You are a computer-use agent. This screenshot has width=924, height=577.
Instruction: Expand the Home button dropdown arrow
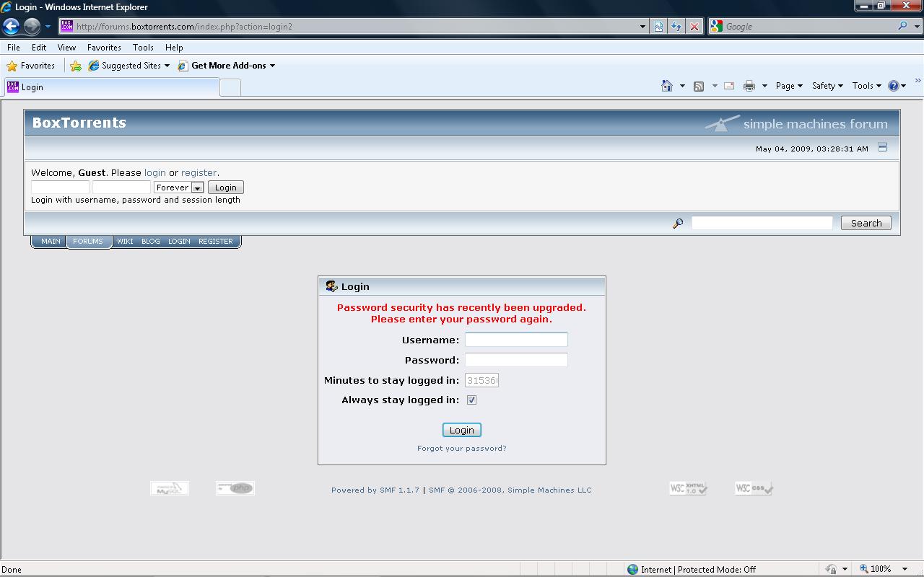pos(682,86)
